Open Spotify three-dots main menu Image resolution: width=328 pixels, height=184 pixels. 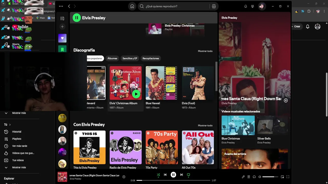click(61, 6)
